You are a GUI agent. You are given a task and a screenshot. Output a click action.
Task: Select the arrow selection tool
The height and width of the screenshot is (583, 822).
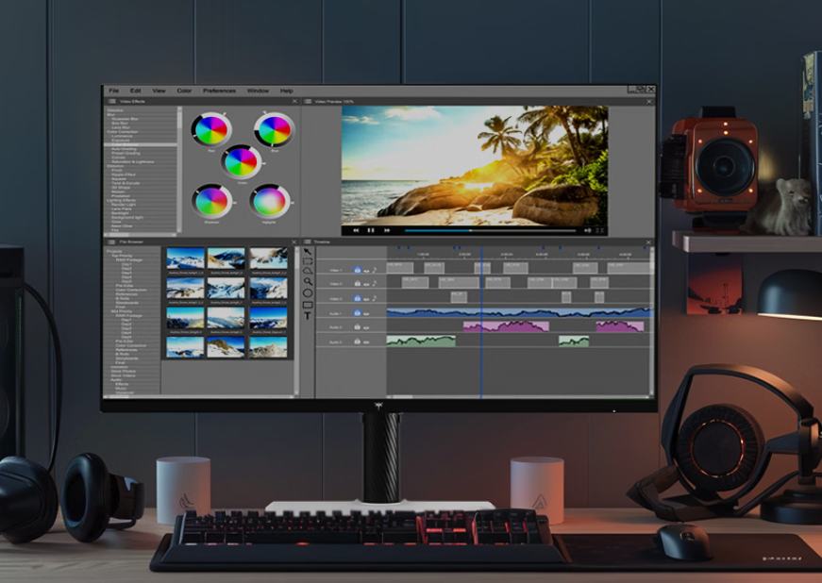[308, 253]
